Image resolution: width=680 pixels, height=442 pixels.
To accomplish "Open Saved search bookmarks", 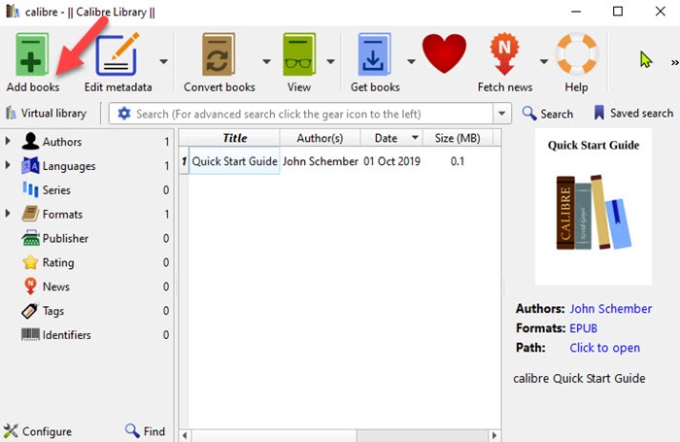I will tap(633, 114).
